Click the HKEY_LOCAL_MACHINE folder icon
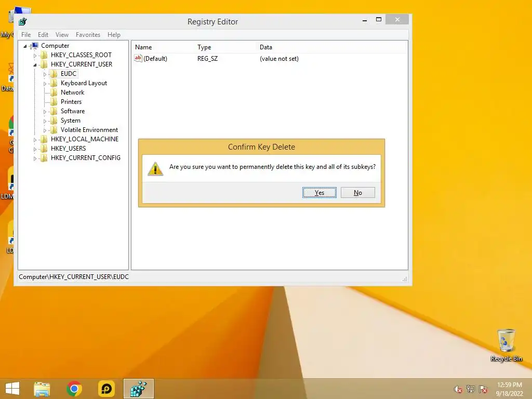The image size is (532, 399). coord(44,139)
